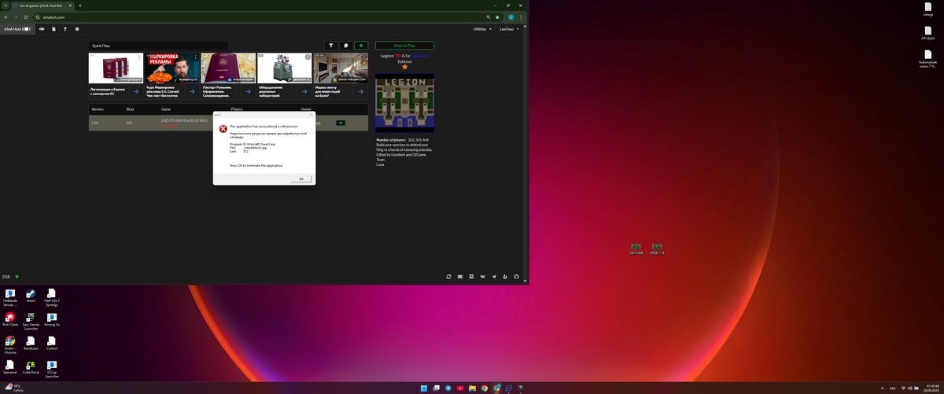This screenshot has width=944, height=394.
Task: Type in the Quick Filter field
Action: point(157,46)
